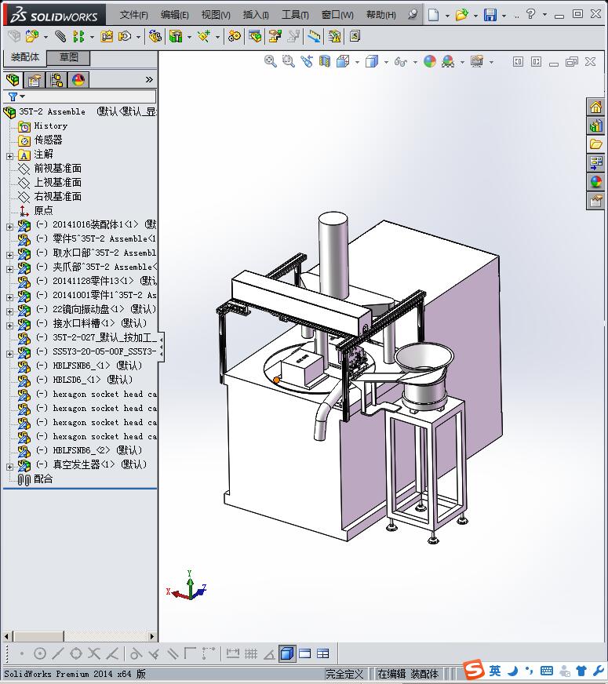Select 前视基准面 plane in tree
Screen dimensions: 608x684
(57, 169)
